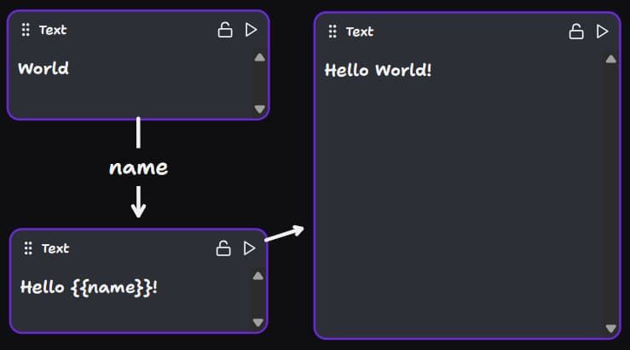Toggle lock on the 'Hello {{name}}!' node

click(223, 248)
